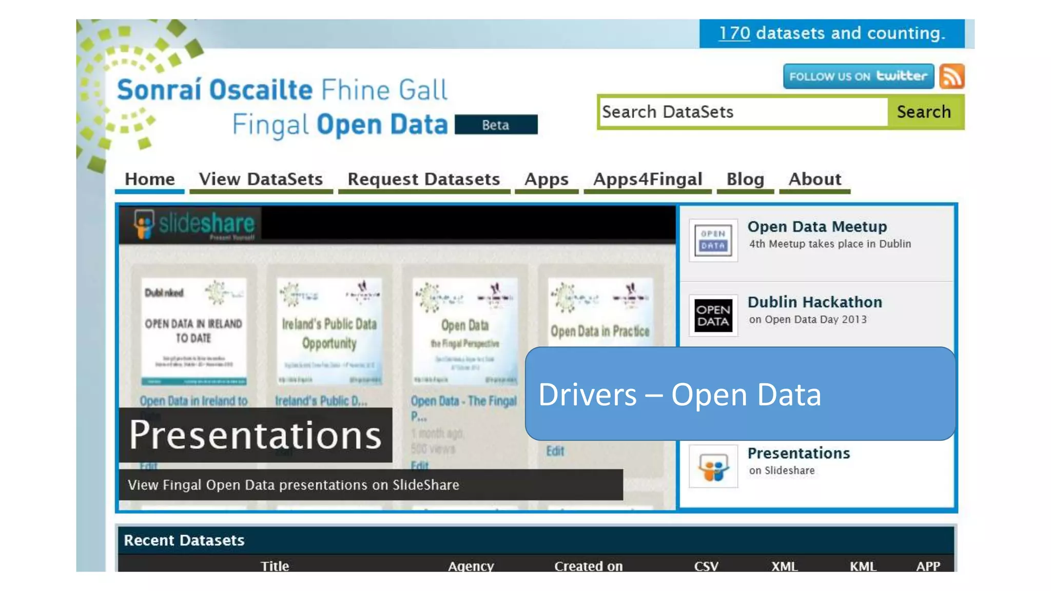Click the RSS feed icon
This screenshot has width=1051, height=591.
pos(952,76)
